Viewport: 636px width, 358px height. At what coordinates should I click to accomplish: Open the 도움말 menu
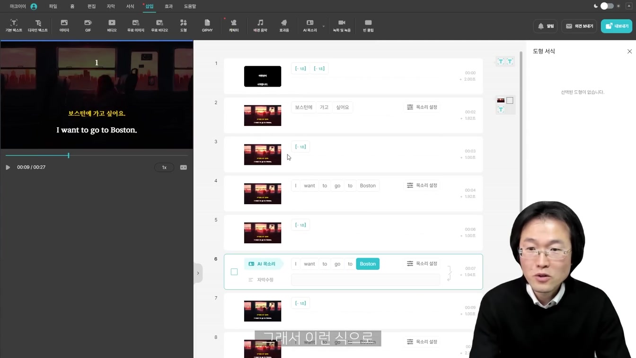pyautogui.click(x=190, y=6)
